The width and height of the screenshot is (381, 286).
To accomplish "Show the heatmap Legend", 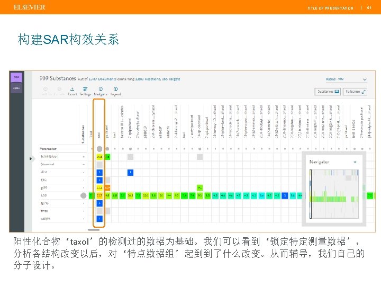I will pyautogui.click(x=116, y=91).
